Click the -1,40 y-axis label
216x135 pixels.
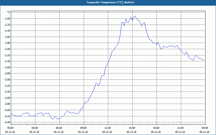[x=8, y=31]
